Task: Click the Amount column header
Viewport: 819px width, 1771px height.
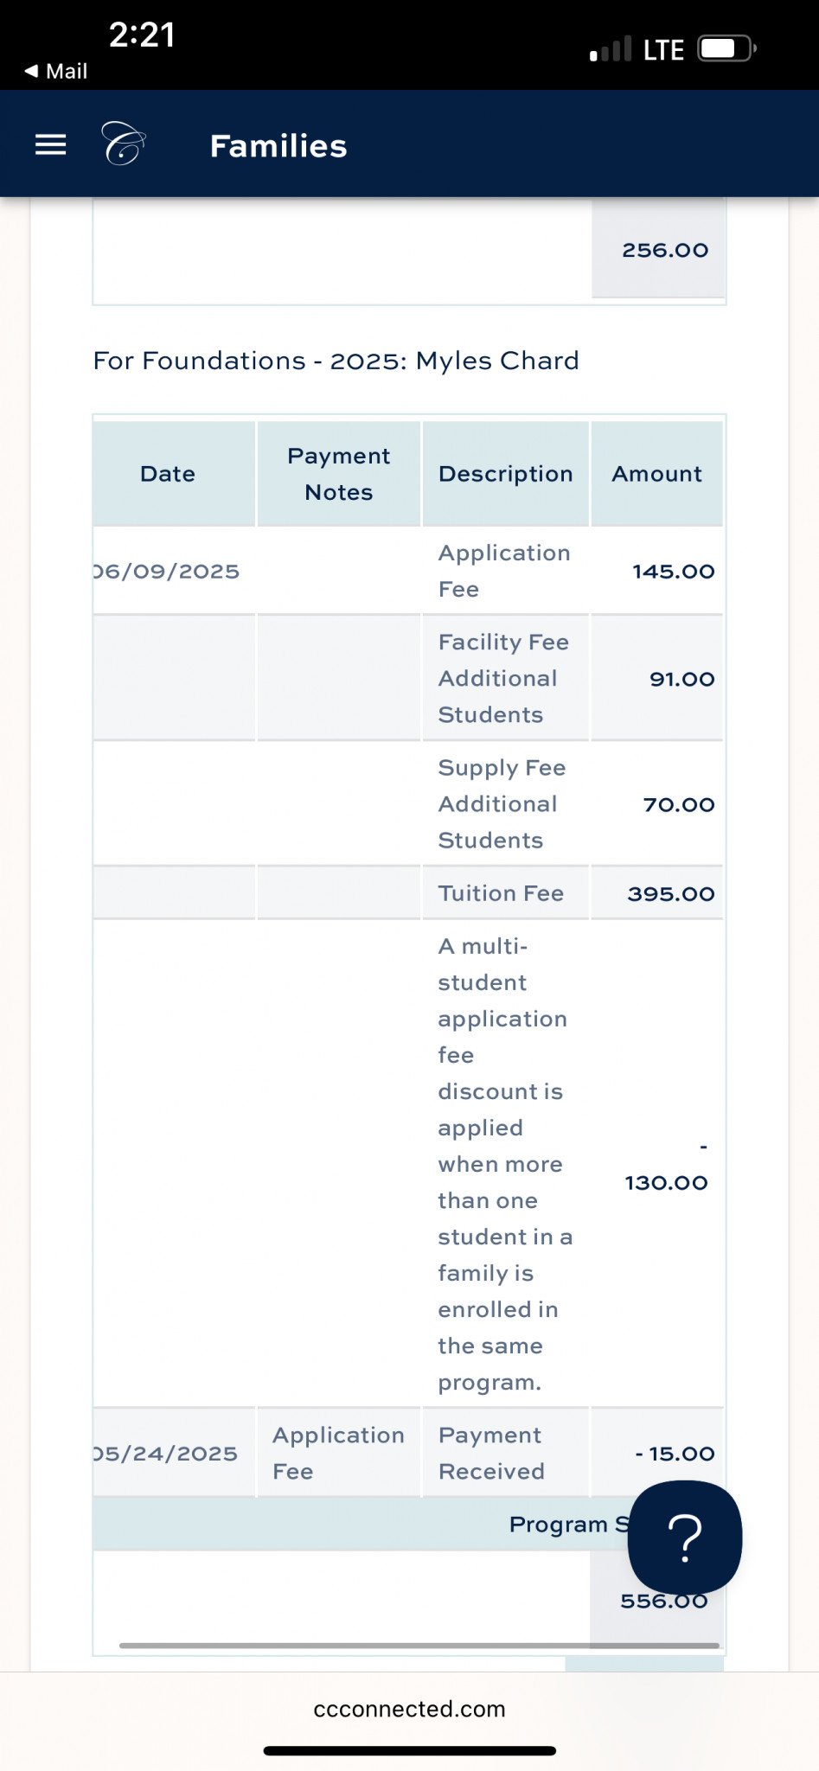Action: [656, 474]
